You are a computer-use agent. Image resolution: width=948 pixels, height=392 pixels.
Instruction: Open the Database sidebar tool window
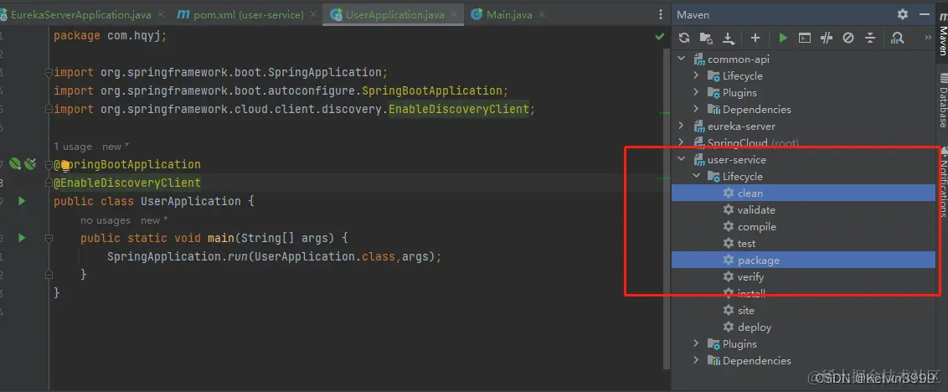click(942, 100)
